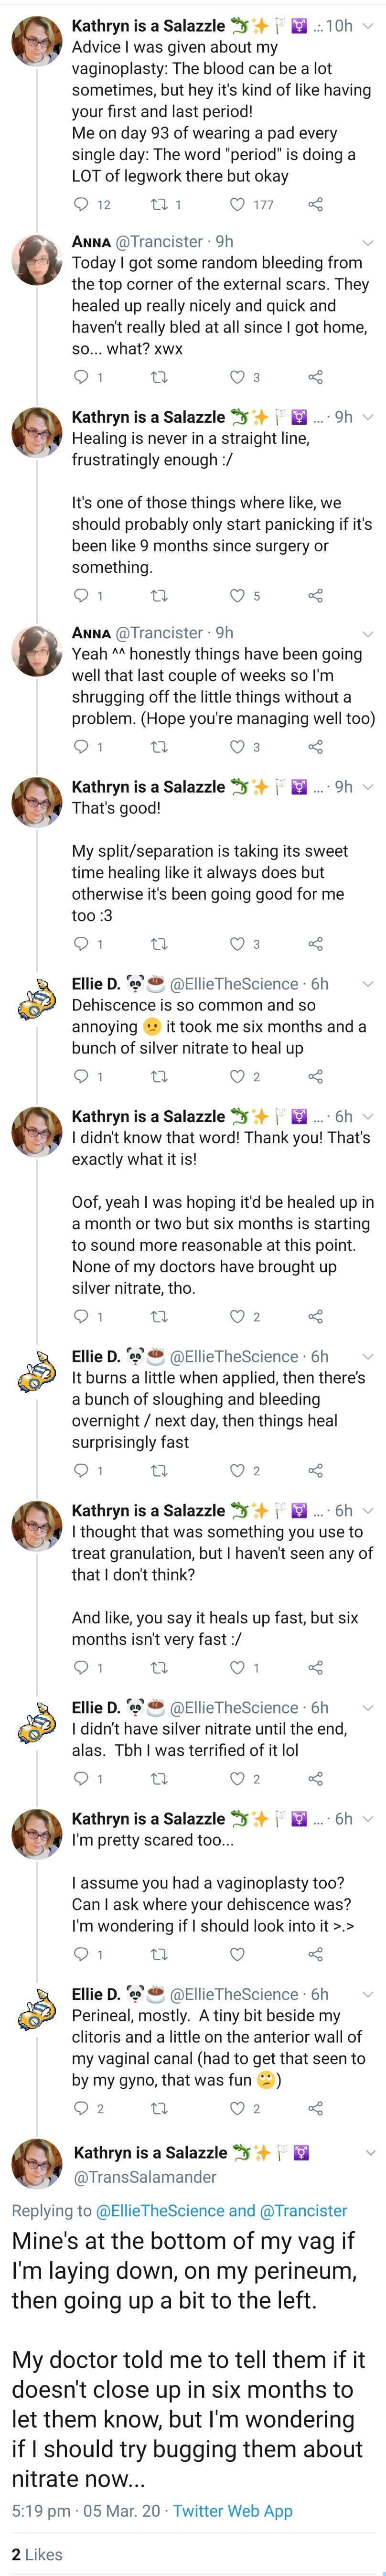Image resolution: width=386 pixels, height=2576 pixels.
Task: Like the first tweet with 177 likes
Action: click(x=237, y=205)
